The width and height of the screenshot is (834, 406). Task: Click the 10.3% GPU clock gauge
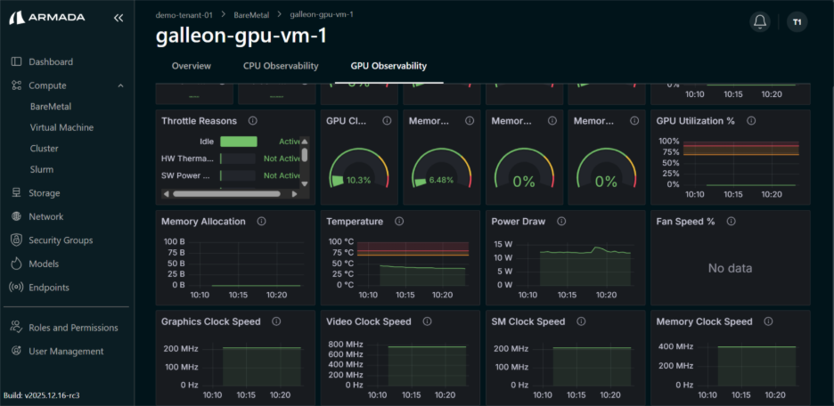(x=358, y=168)
